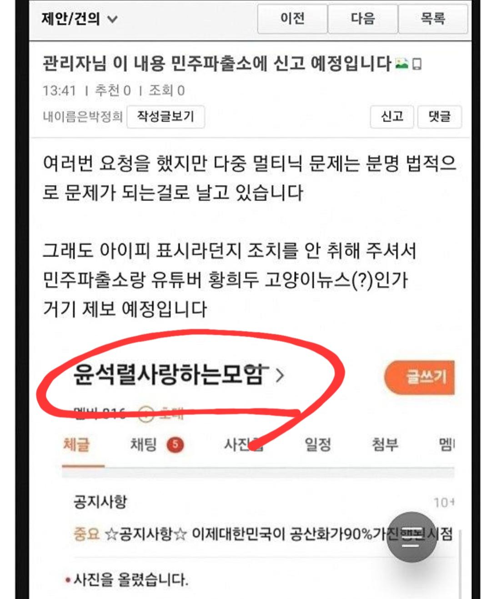
Task: Open the 일정 schedule tab
Action: pos(318,444)
